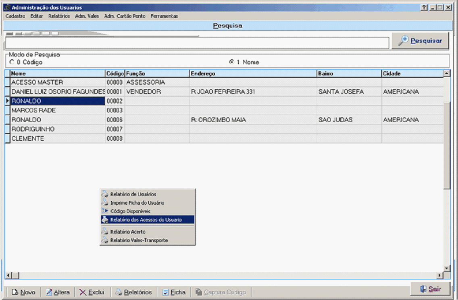Sort by the Endereço column header
This screenshot has height=300, width=458.
point(253,74)
